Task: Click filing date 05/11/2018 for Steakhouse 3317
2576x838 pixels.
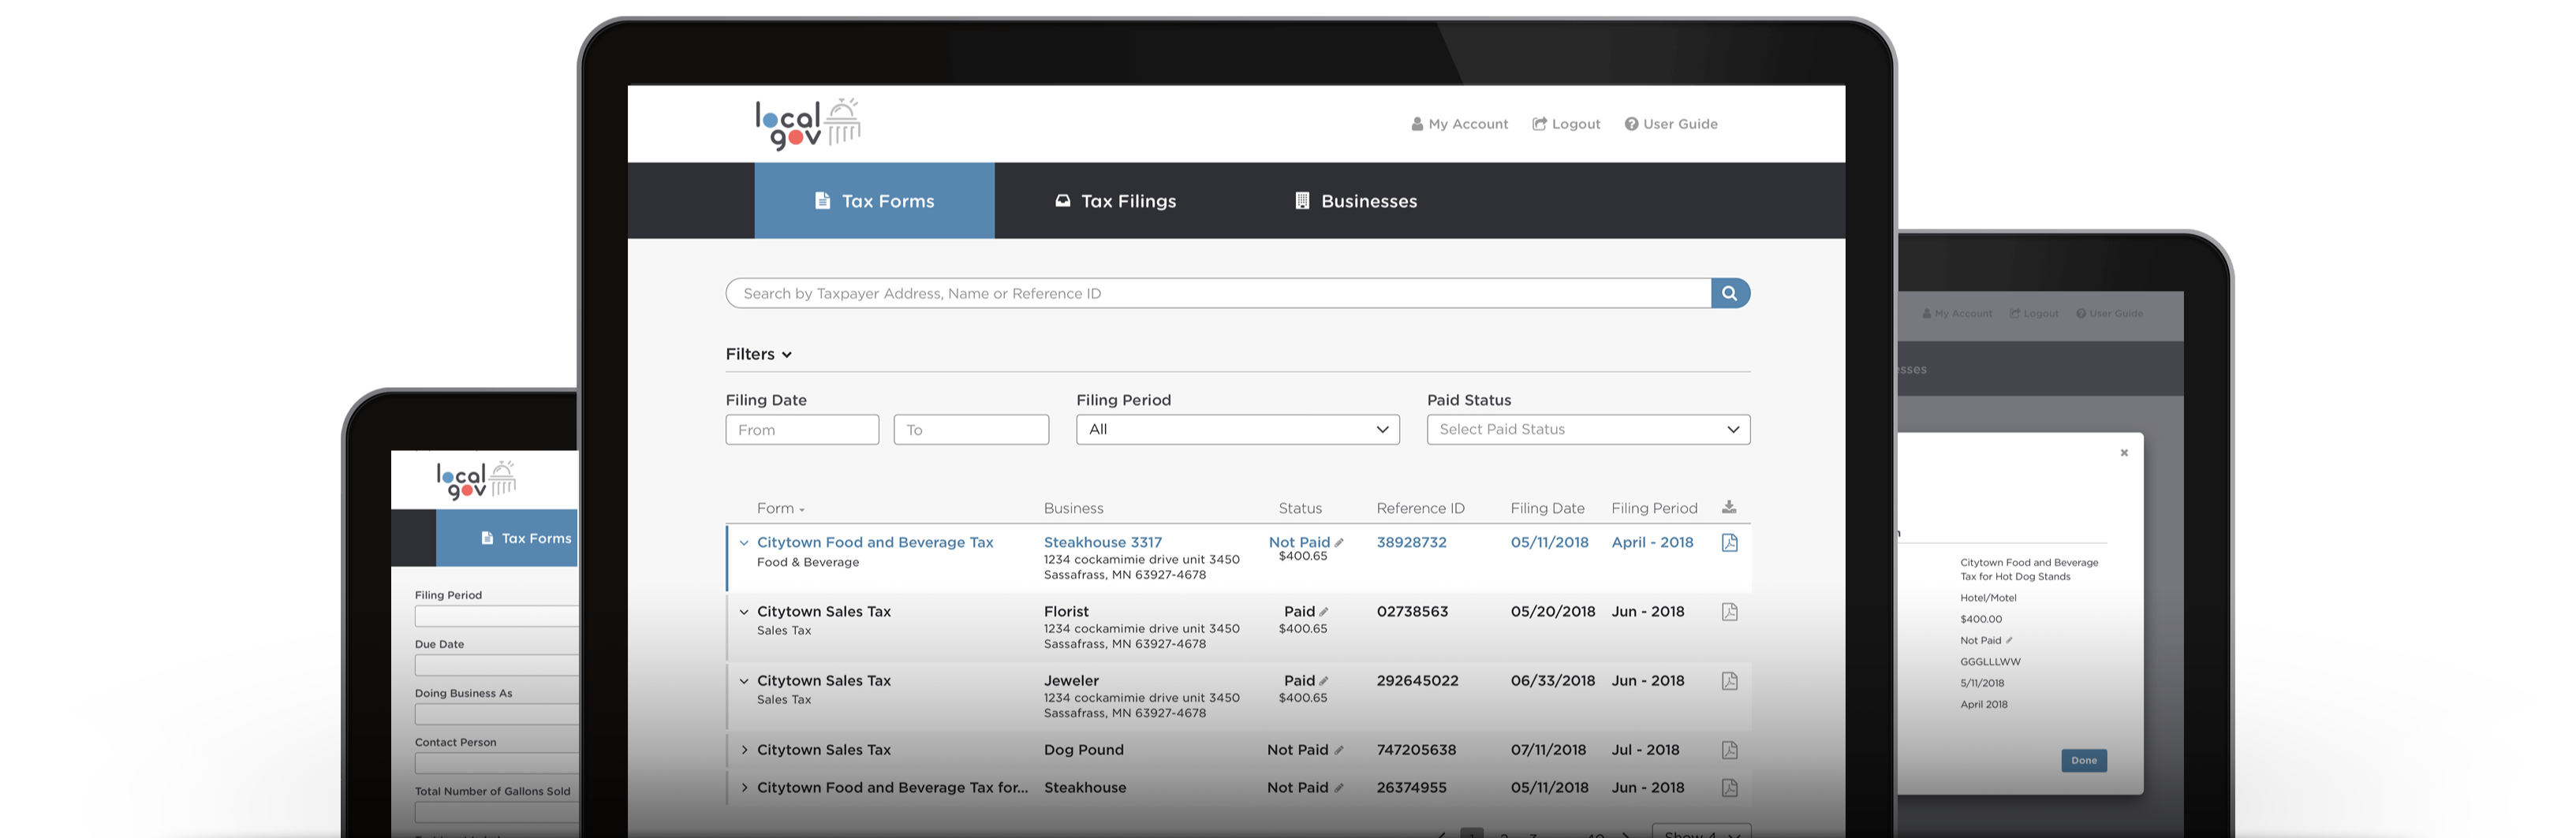Action: (1549, 542)
